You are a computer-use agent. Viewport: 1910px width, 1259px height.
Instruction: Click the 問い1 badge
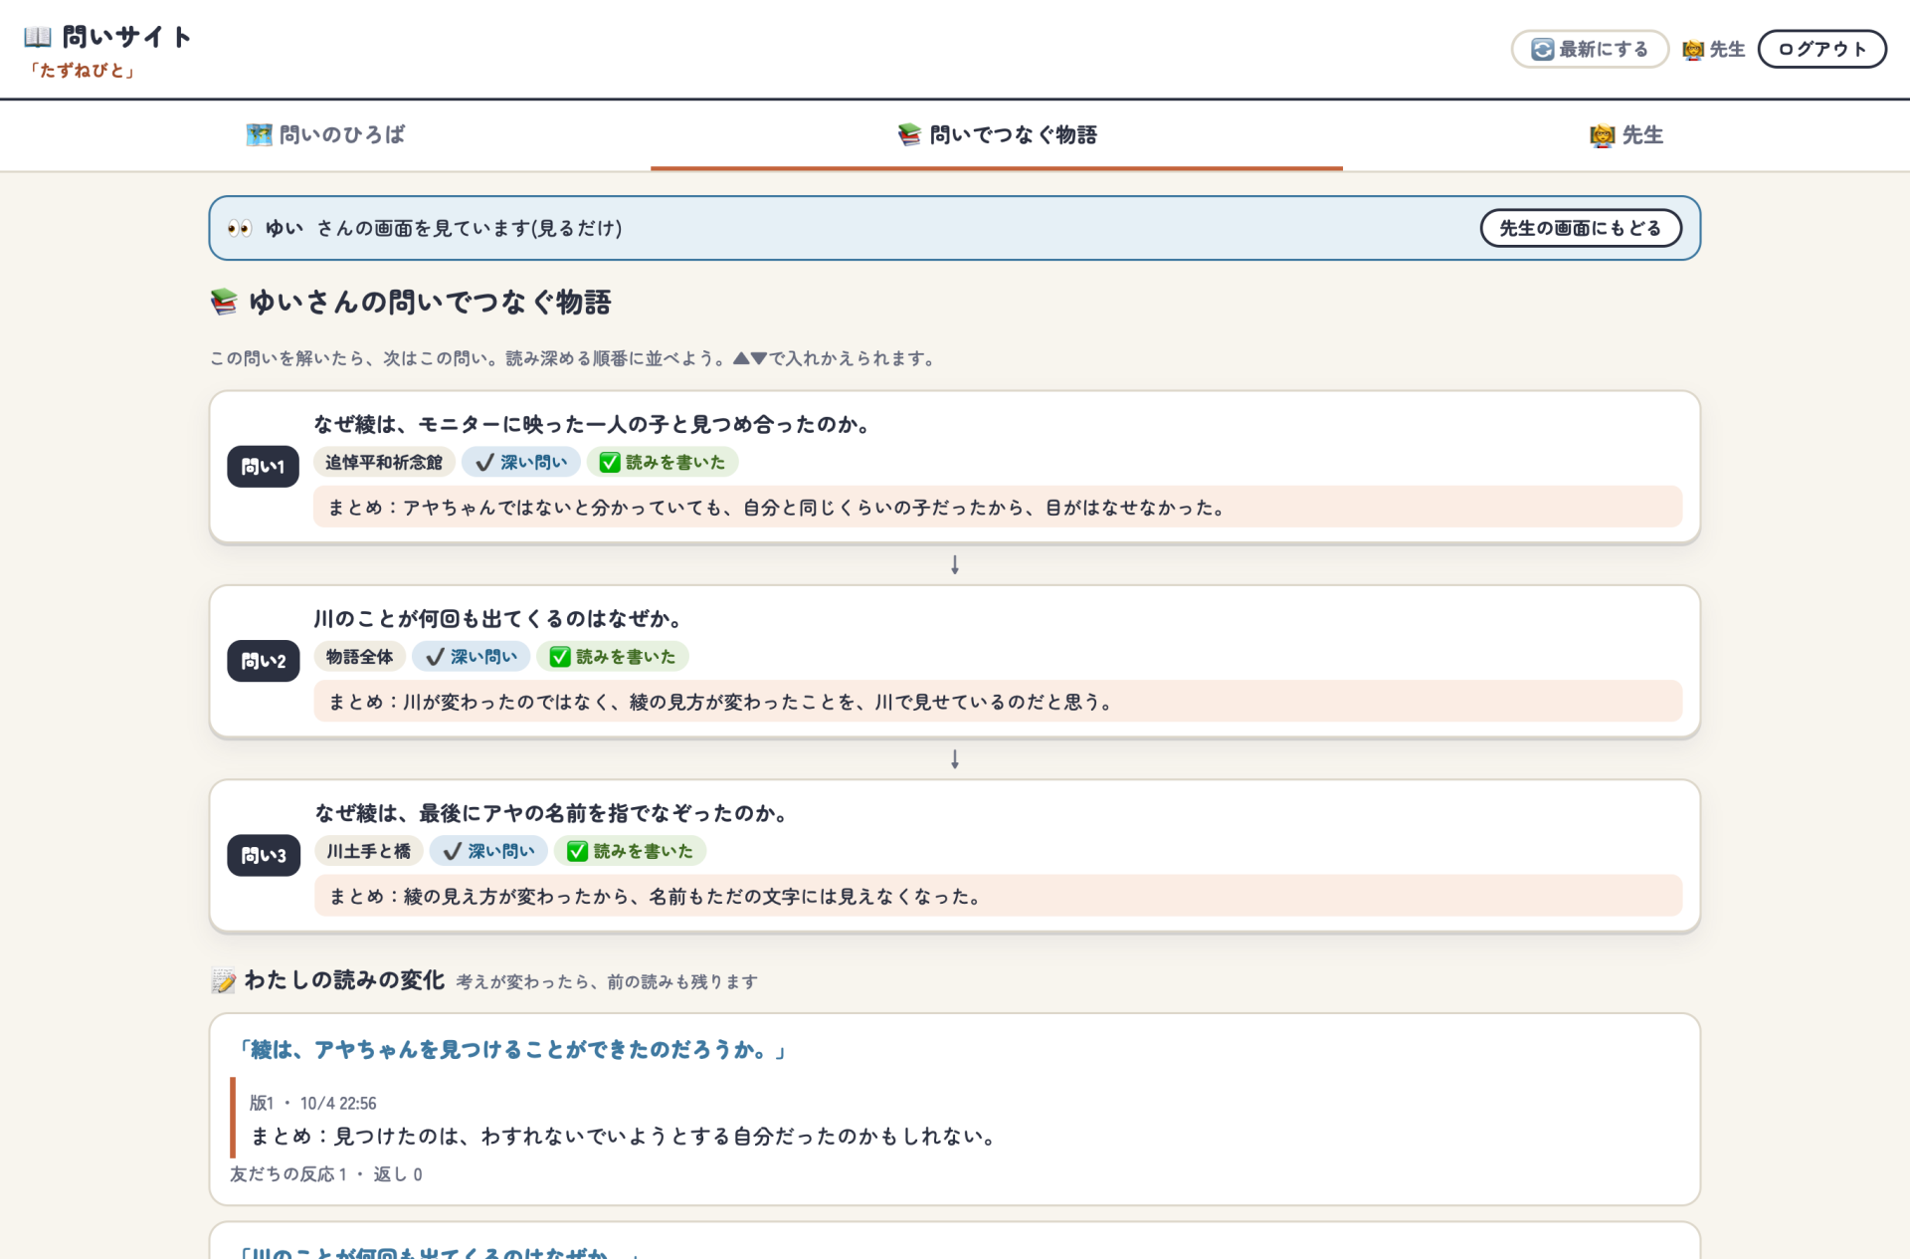point(263,466)
